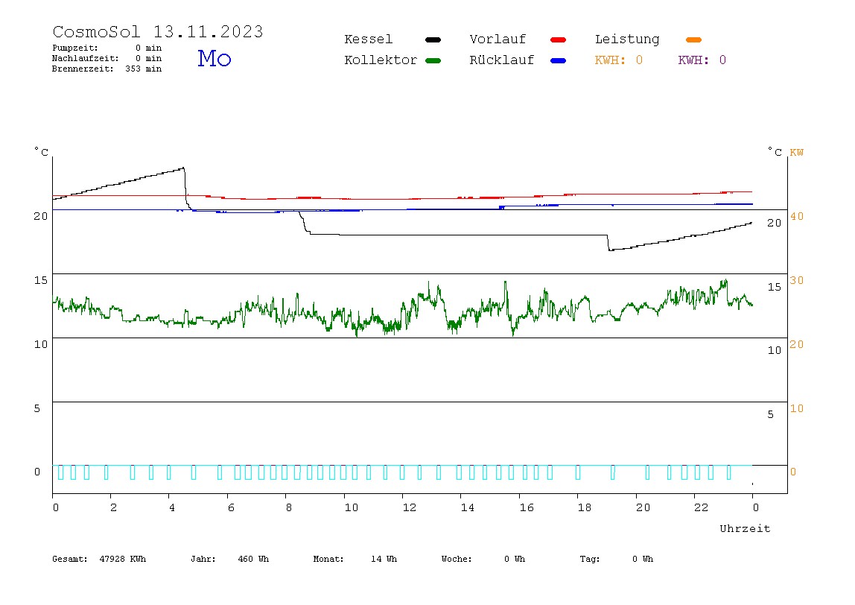
Task: Select the red Vorlauf legend swatch
Action: point(559,39)
